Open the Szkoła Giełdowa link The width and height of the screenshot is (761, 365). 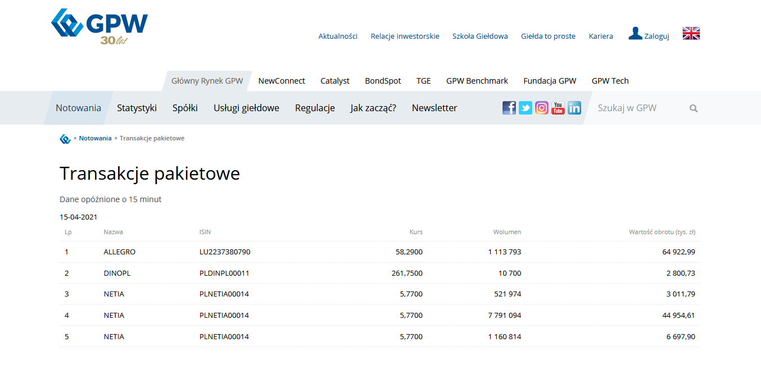[480, 36]
